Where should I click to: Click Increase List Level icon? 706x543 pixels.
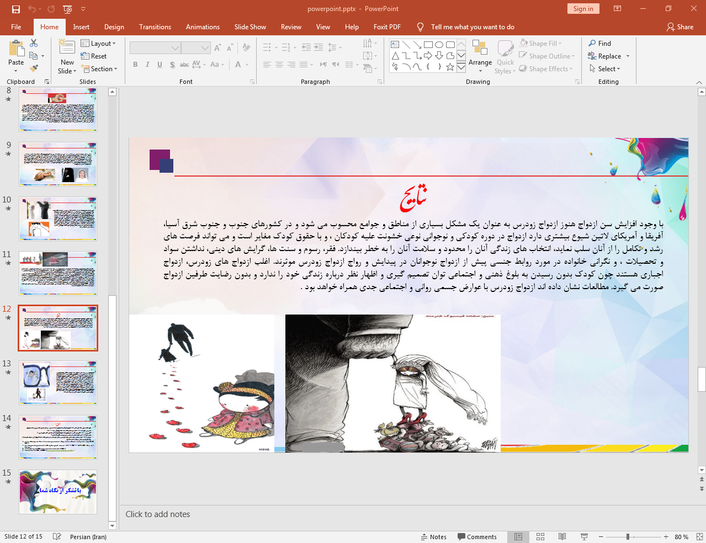click(319, 47)
